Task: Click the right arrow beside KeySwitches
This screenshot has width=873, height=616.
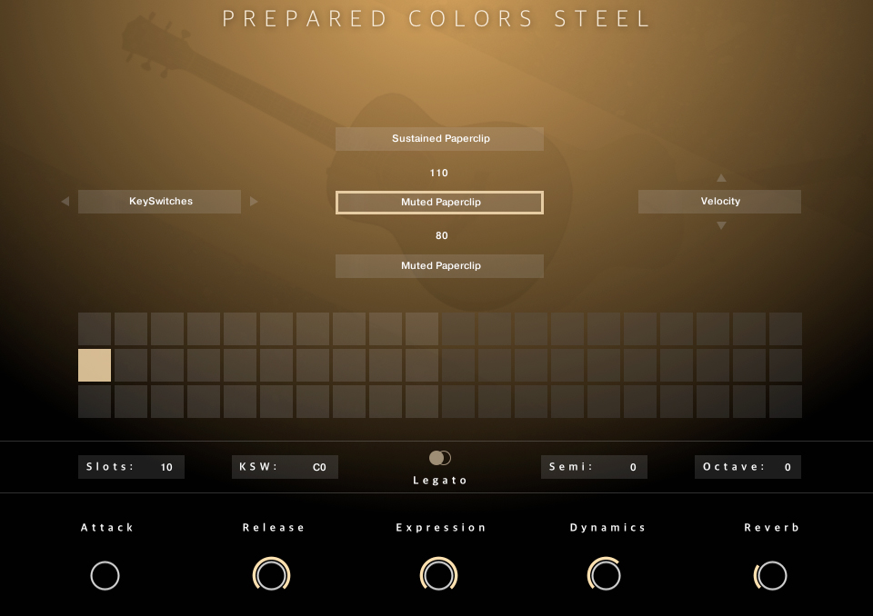Action: click(254, 202)
